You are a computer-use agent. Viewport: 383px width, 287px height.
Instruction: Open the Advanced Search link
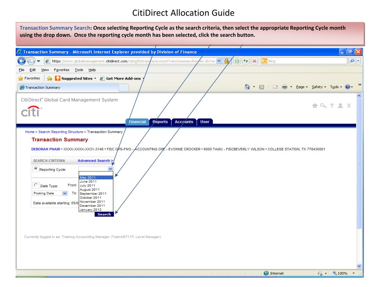[x=95, y=161]
